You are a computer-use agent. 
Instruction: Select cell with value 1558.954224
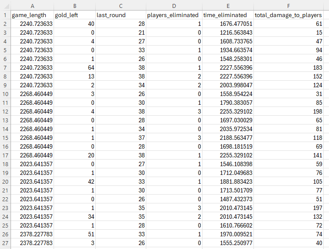[x=228, y=94]
